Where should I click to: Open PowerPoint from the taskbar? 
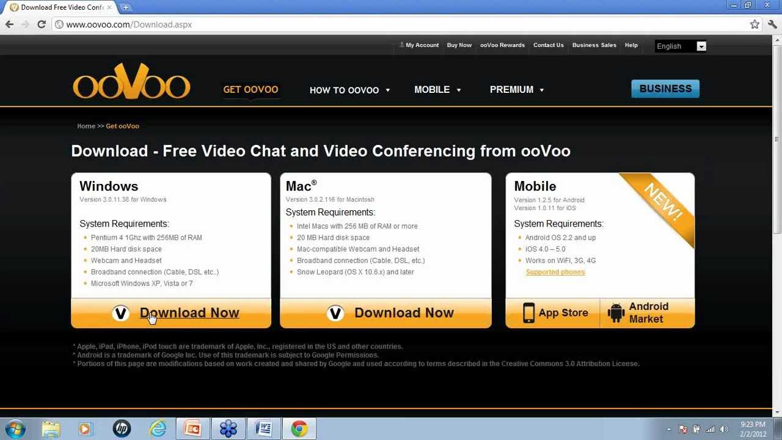193,429
